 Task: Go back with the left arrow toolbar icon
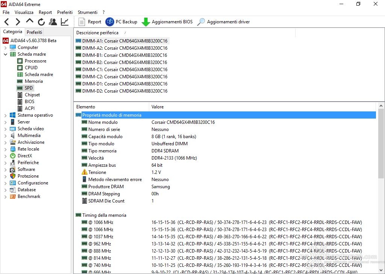point(7,22)
